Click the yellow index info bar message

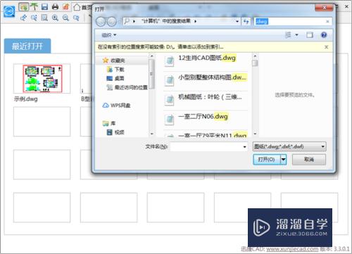point(161,47)
